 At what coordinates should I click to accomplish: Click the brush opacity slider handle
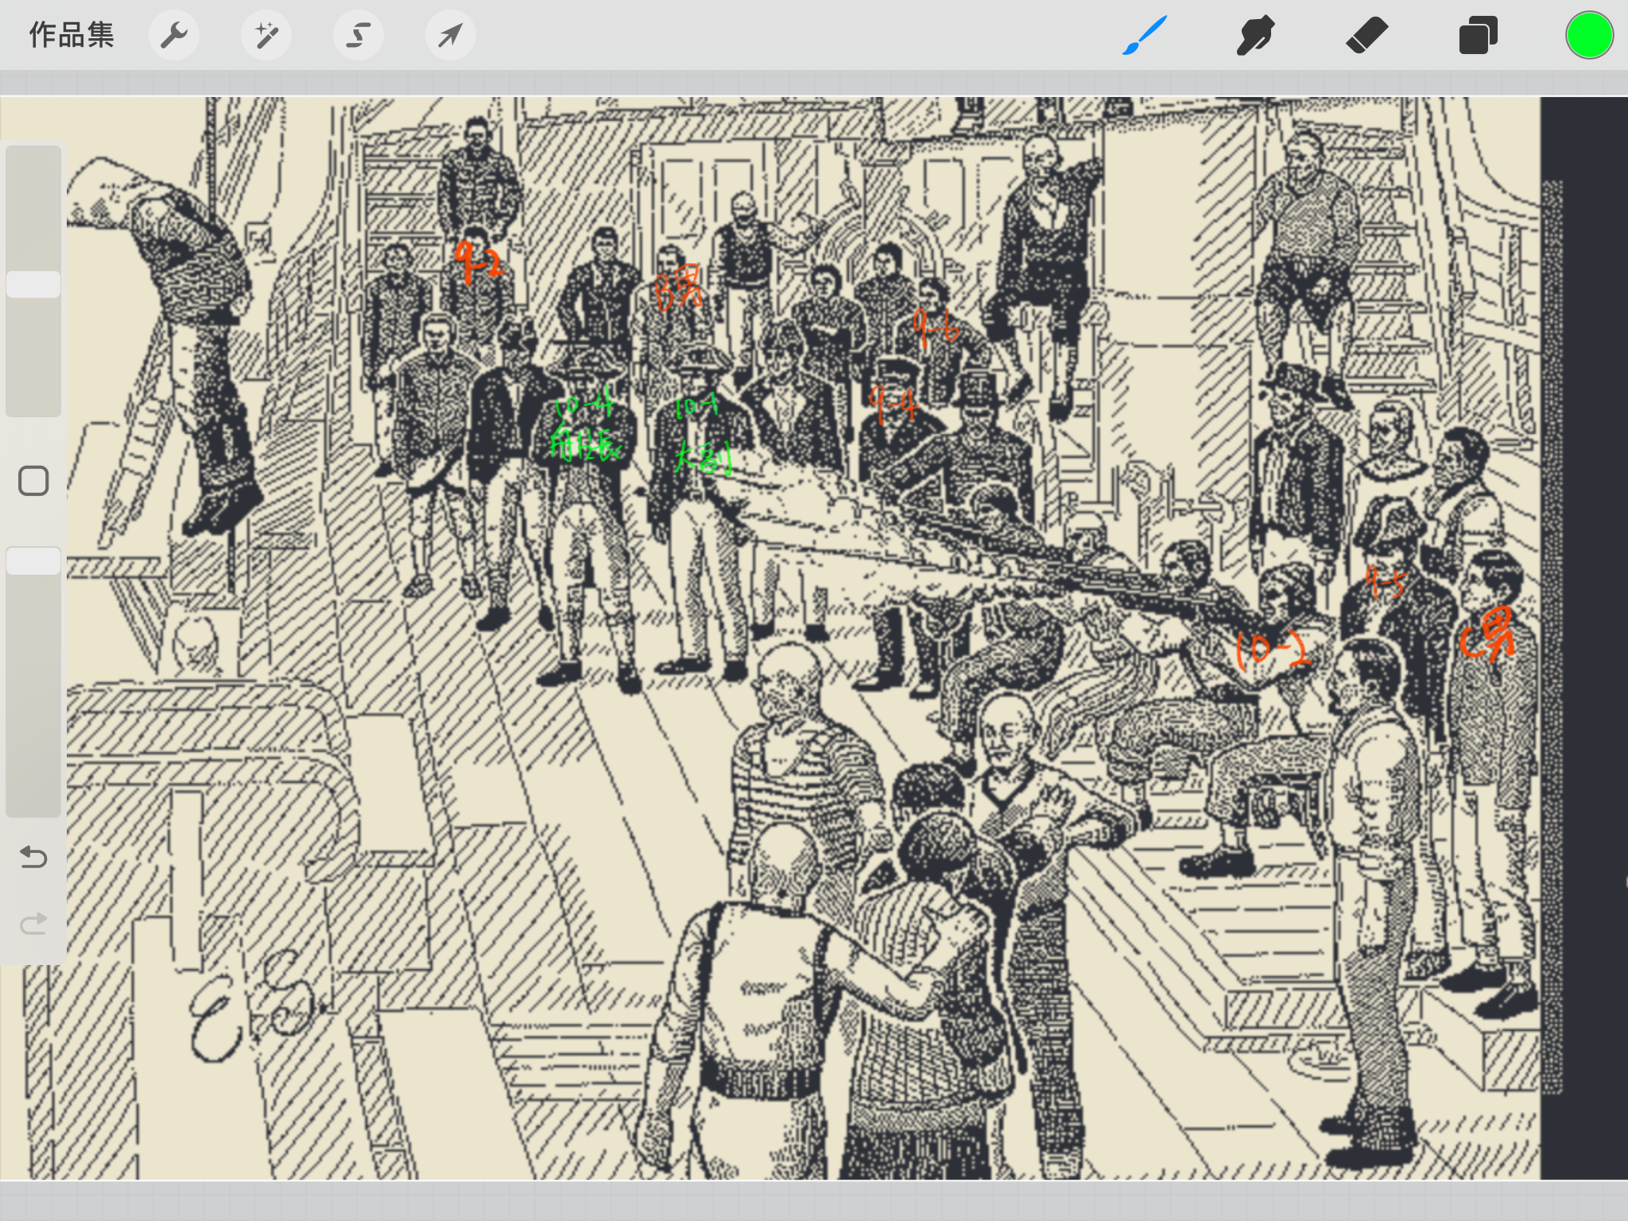(33, 560)
